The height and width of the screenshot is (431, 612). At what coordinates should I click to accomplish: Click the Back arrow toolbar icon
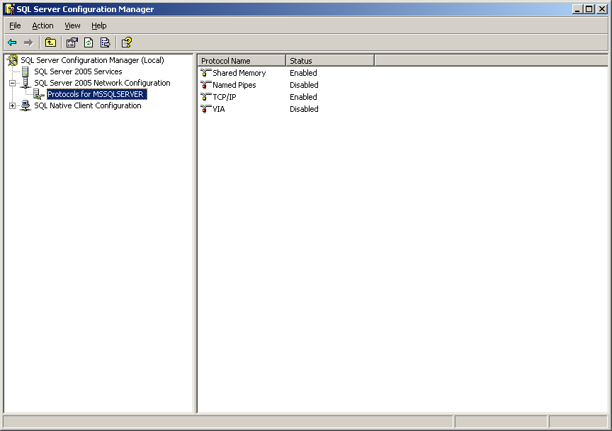click(12, 42)
